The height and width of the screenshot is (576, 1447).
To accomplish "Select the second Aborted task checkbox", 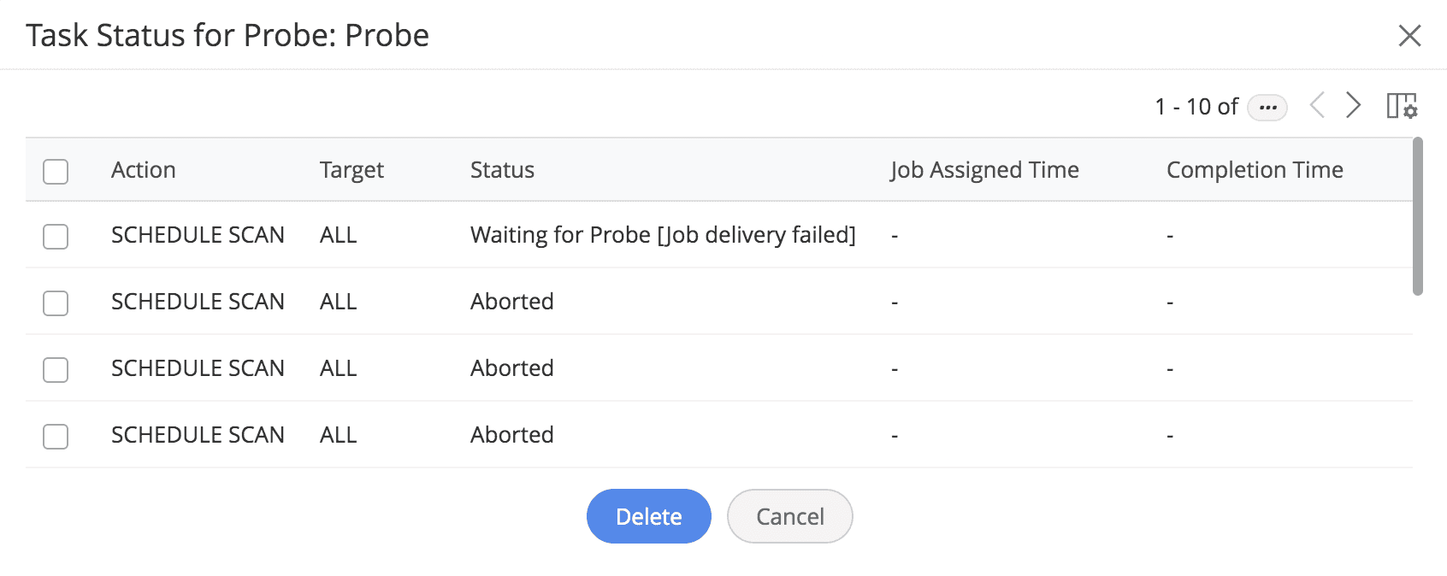I will coord(56,370).
